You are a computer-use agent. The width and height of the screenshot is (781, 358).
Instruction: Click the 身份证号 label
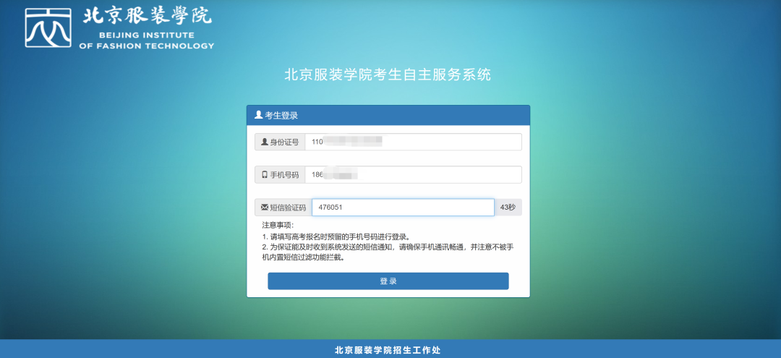point(284,142)
